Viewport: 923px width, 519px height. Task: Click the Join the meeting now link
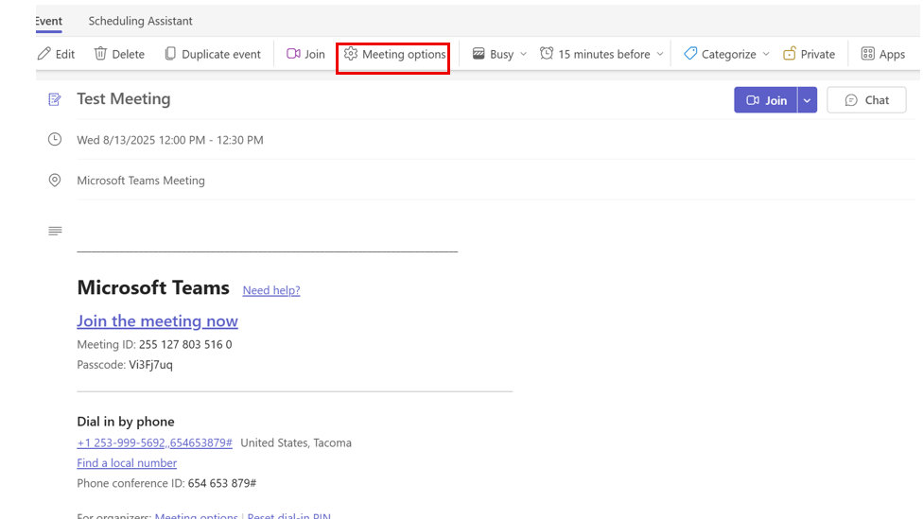[x=157, y=320]
